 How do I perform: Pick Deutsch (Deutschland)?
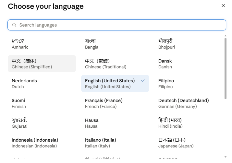189,103
